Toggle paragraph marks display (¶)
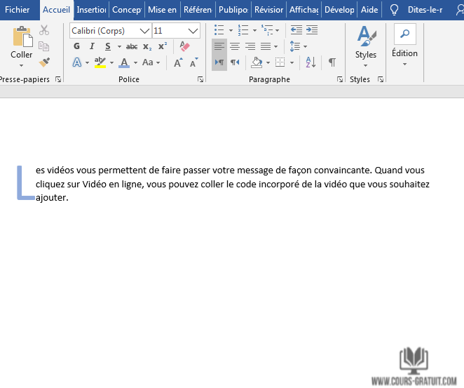The height and width of the screenshot is (388, 464). 332,62
